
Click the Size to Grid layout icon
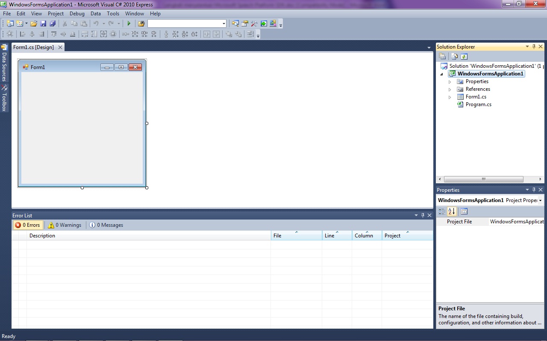(x=113, y=34)
